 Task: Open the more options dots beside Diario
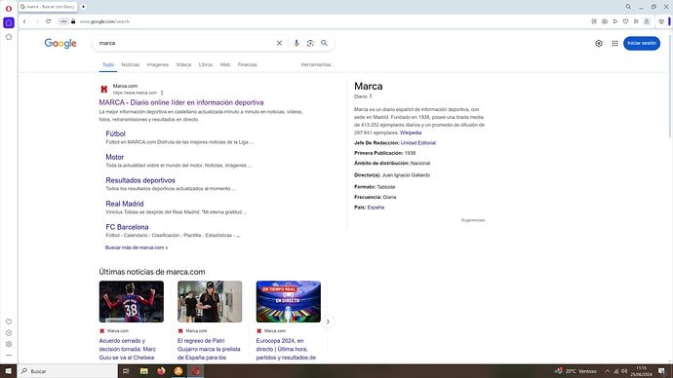tap(371, 96)
